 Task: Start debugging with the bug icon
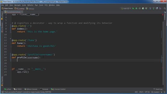[136, 8]
